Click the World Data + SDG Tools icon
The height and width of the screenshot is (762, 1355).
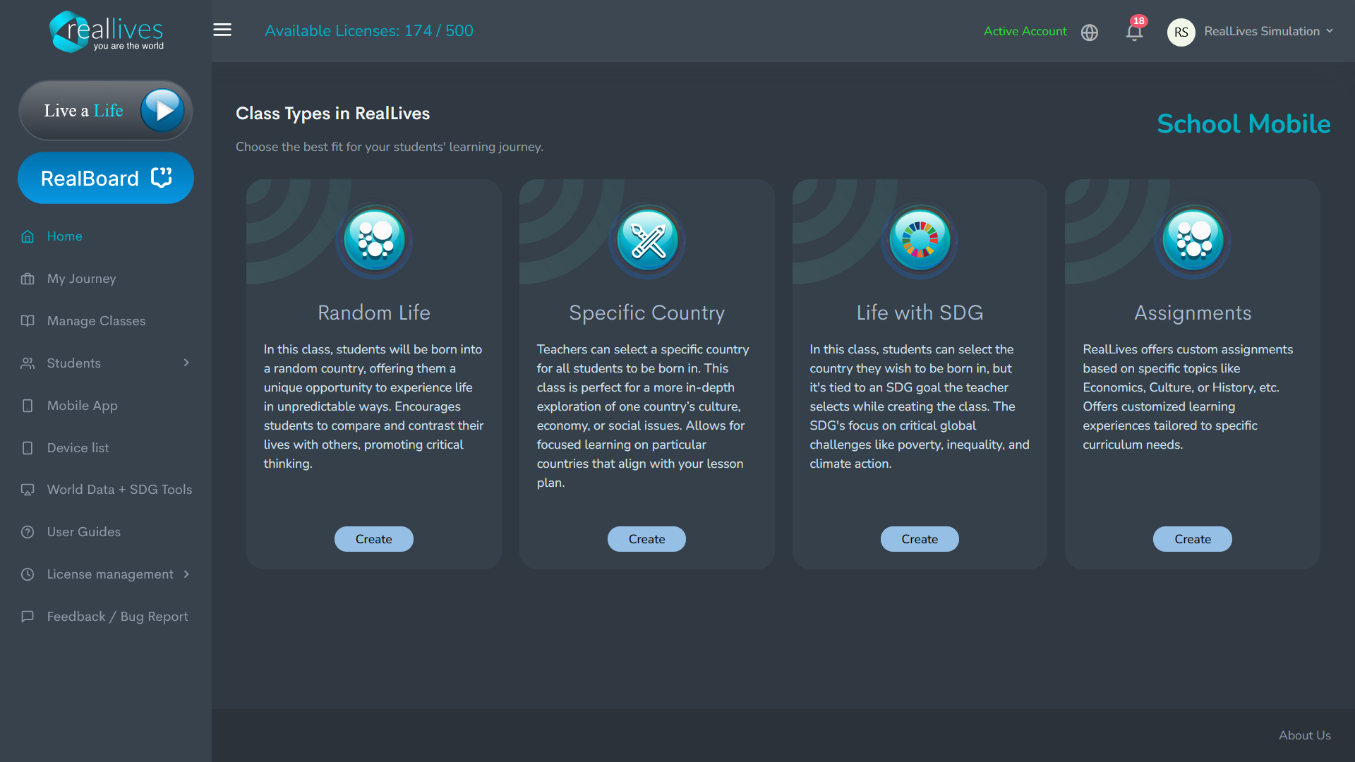tap(28, 490)
